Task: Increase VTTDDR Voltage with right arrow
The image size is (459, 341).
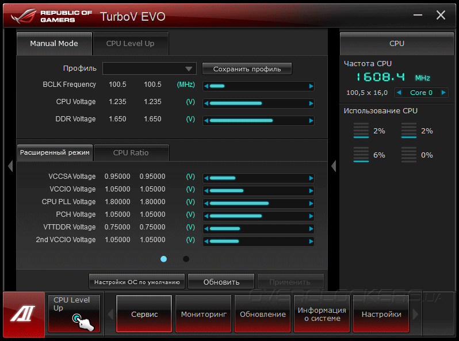Action: 311,229
